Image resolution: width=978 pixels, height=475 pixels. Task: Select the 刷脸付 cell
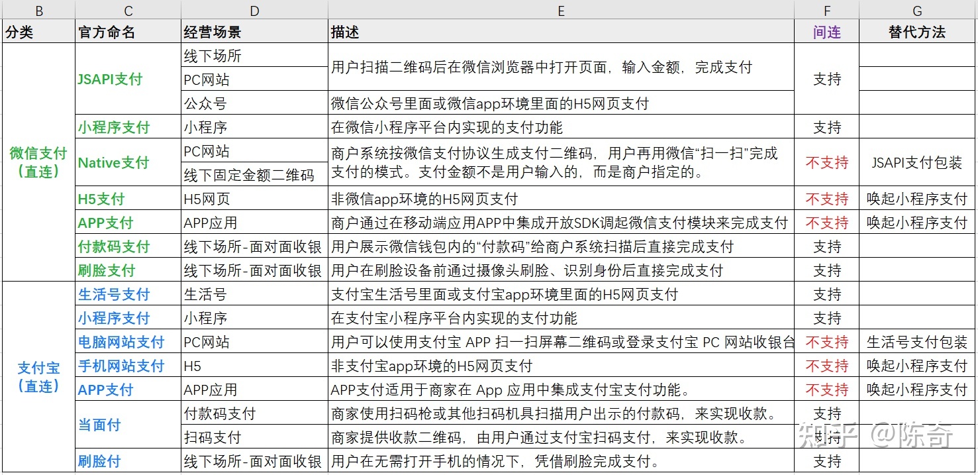click(128, 461)
